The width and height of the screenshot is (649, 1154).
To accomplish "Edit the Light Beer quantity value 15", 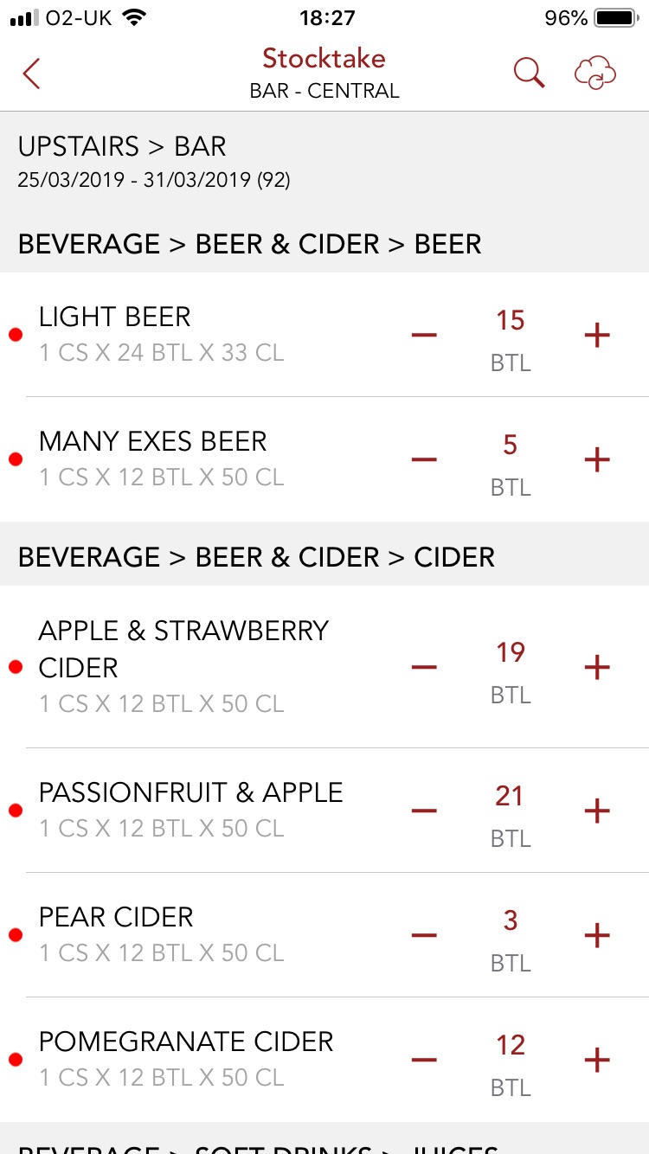I will coord(511,321).
